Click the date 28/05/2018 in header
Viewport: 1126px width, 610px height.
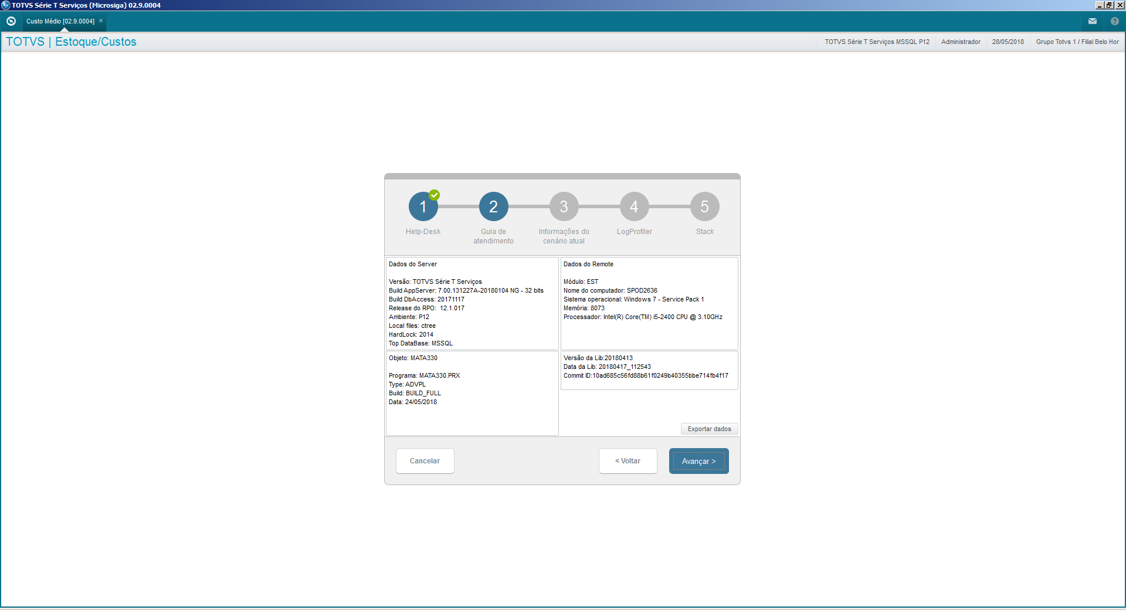[x=1008, y=42]
